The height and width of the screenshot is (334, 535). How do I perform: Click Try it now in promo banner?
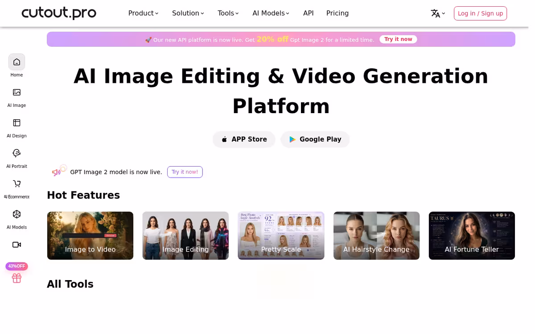[x=398, y=39]
